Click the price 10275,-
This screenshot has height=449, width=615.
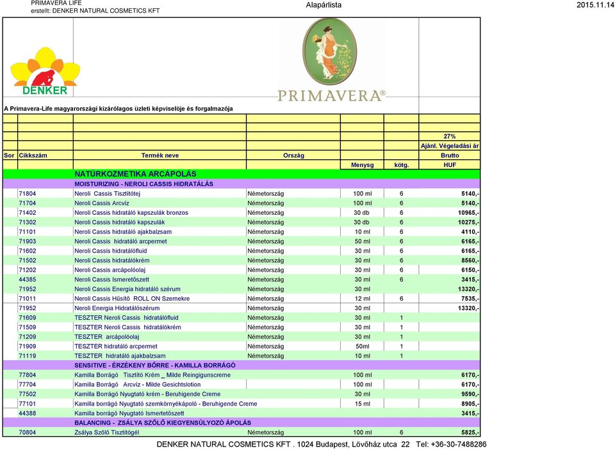click(x=468, y=223)
